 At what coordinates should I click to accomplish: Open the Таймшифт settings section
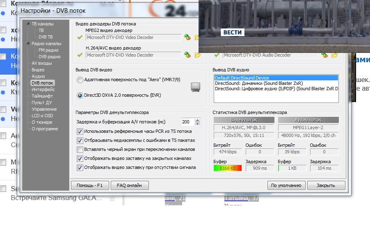(x=42, y=96)
